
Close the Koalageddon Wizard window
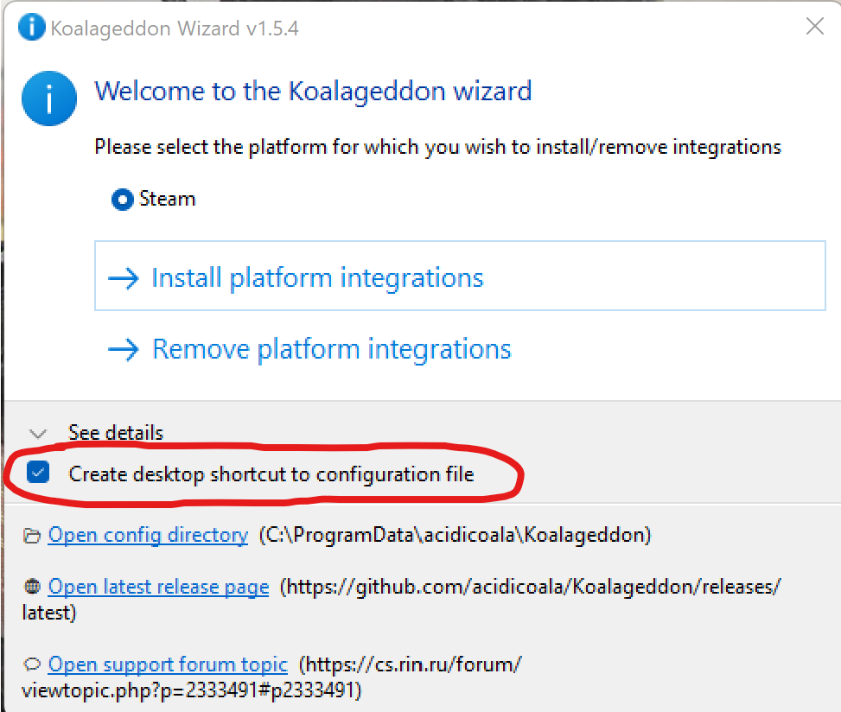[x=814, y=27]
